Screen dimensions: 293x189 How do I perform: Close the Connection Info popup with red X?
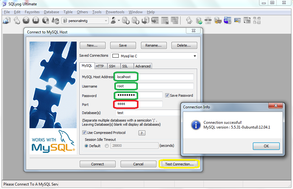click(x=276, y=106)
